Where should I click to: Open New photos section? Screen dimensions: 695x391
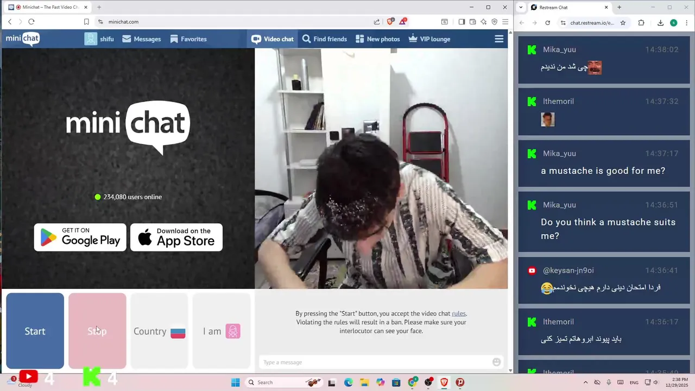coord(377,39)
